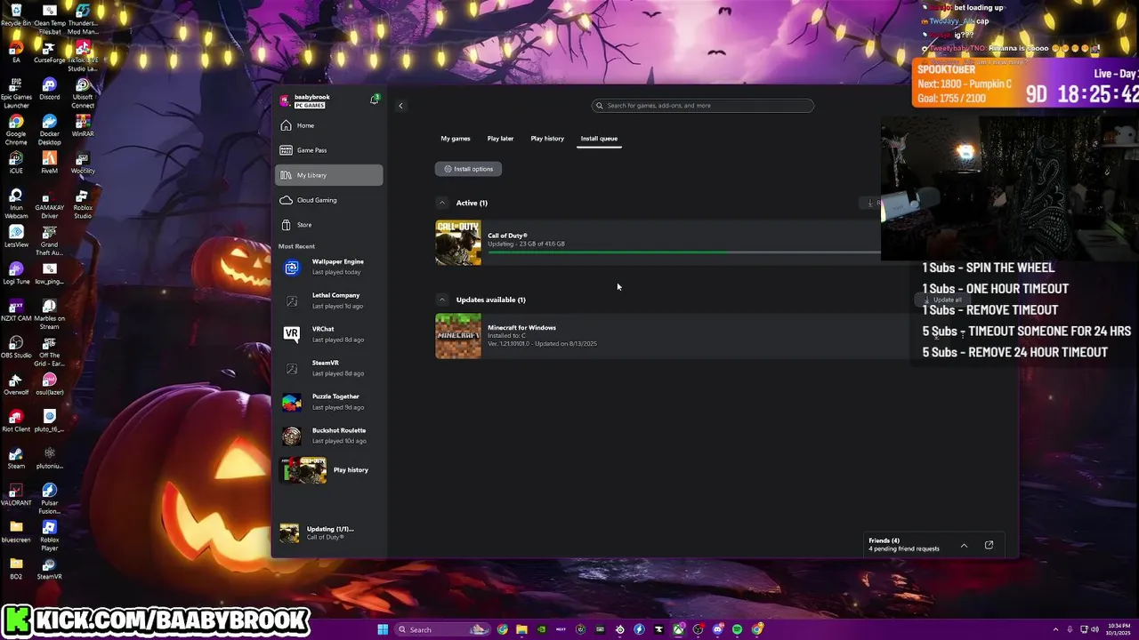Go back using the arrow button
1139x640 pixels.
pyautogui.click(x=400, y=106)
